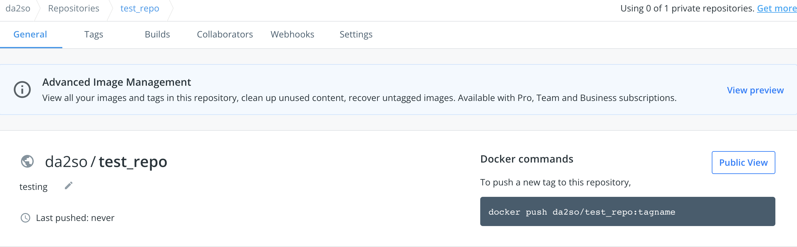797x247 pixels.
Task: View the Collaborators tab
Action: coord(225,34)
